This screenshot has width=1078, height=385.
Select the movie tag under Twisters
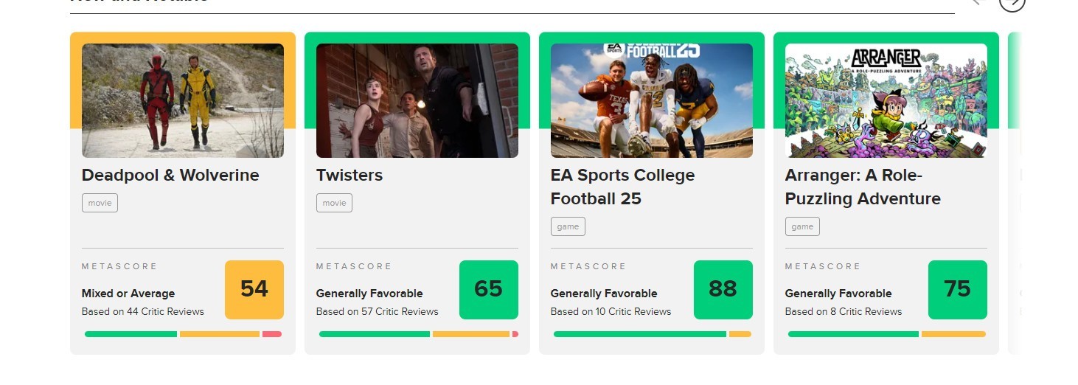pos(334,203)
